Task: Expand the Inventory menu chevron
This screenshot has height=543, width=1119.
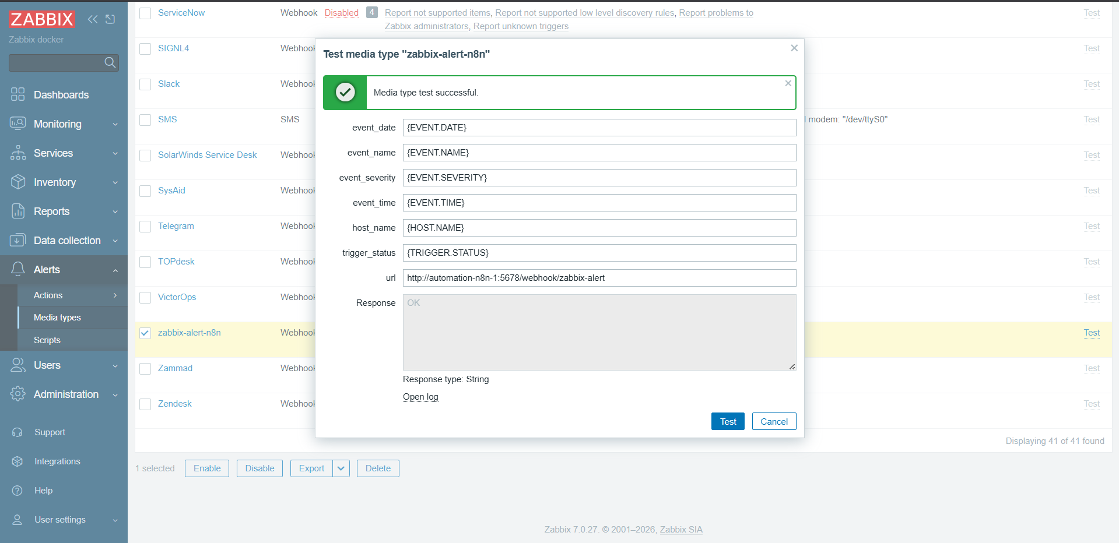Action: [115, 182]
